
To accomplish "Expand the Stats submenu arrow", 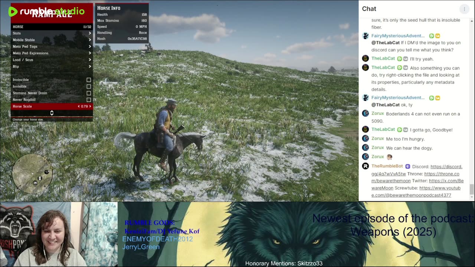I will (90, 33).
